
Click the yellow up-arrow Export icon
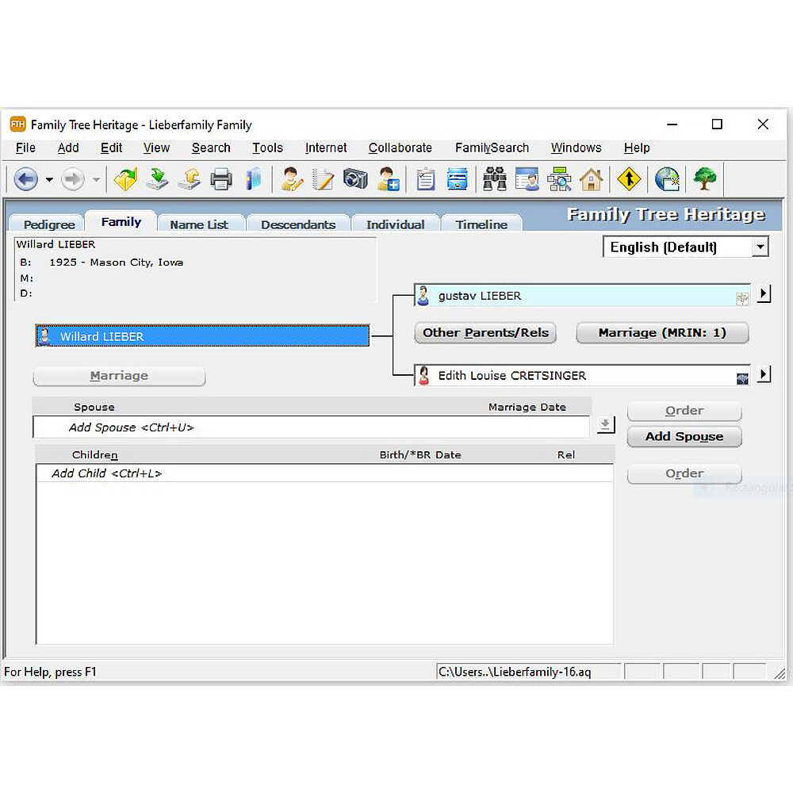pyautogui.click(x=190, y=179)
